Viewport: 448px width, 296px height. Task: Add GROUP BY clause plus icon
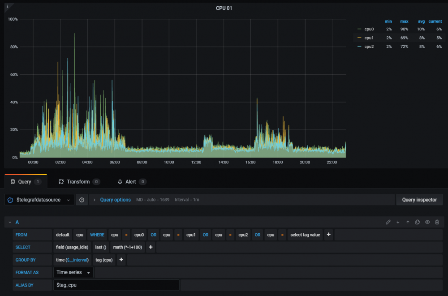[x=121, y=260]
